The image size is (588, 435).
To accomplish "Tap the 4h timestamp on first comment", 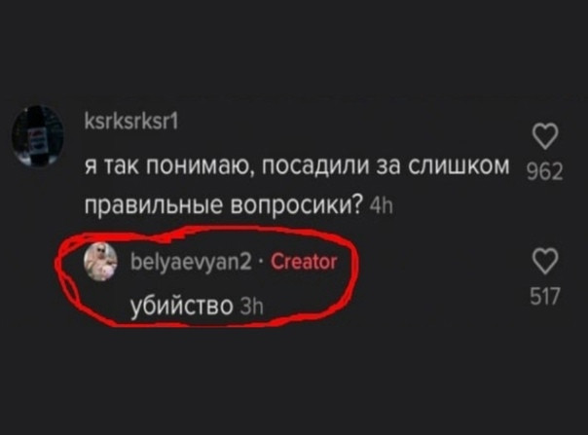I will (x=382, y=206).
